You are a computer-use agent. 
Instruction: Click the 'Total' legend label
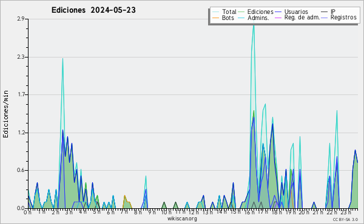point(229,12)
